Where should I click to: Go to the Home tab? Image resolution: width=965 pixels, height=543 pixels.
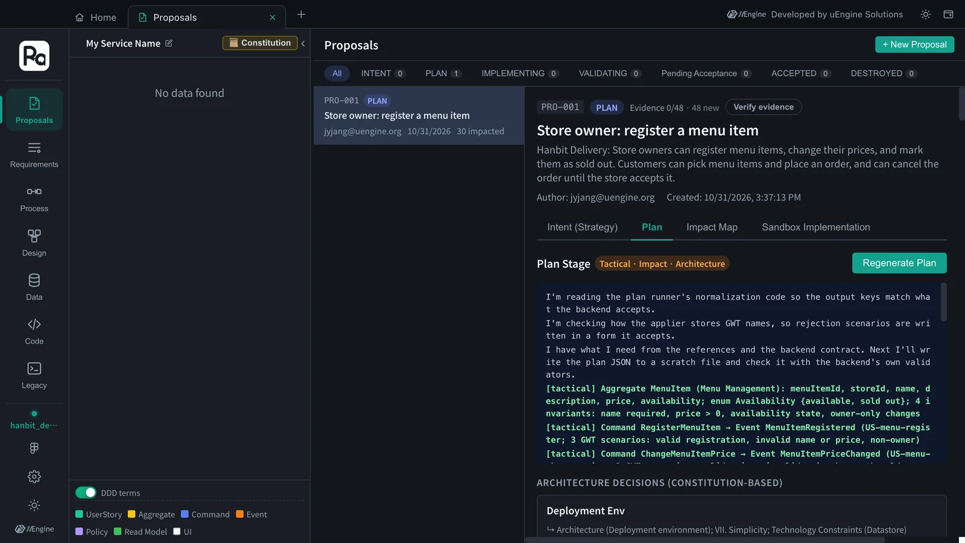(96, 17)
